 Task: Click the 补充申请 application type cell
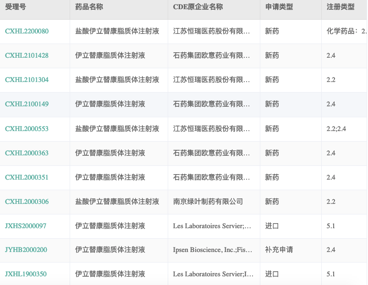point(279,250)
